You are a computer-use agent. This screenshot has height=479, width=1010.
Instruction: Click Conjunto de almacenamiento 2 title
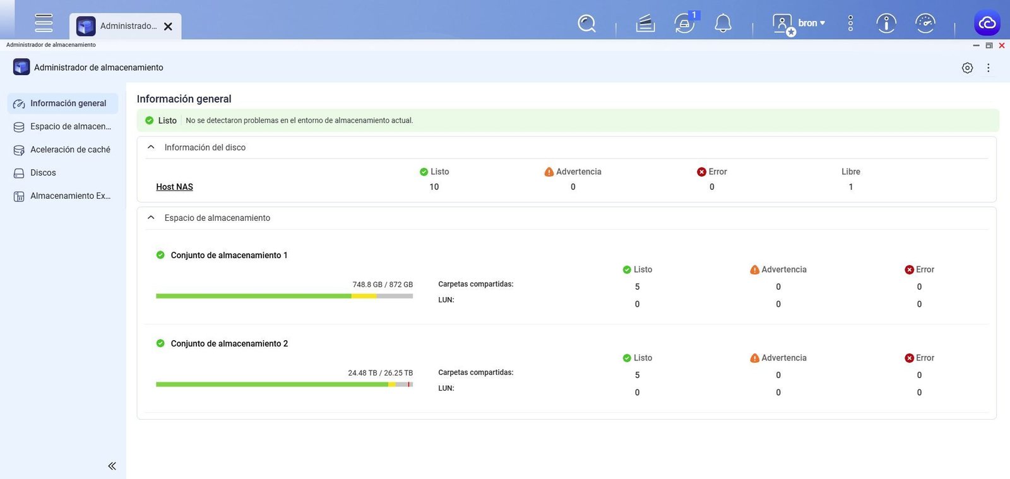click(229, 343)
